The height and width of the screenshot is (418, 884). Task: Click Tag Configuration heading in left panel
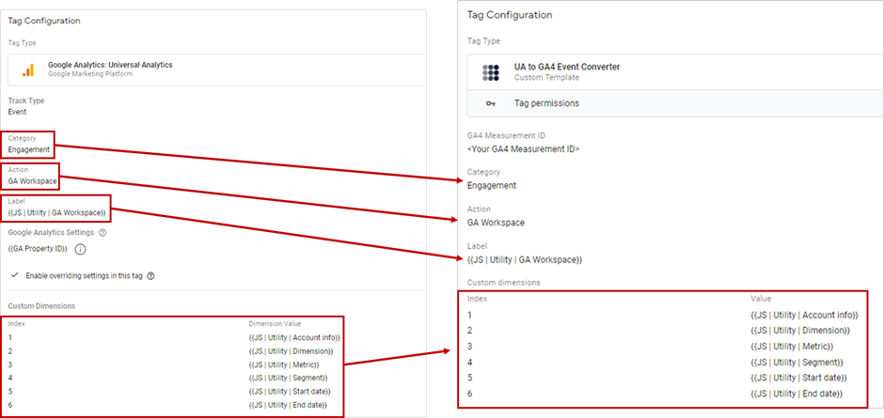click(44, 21)
